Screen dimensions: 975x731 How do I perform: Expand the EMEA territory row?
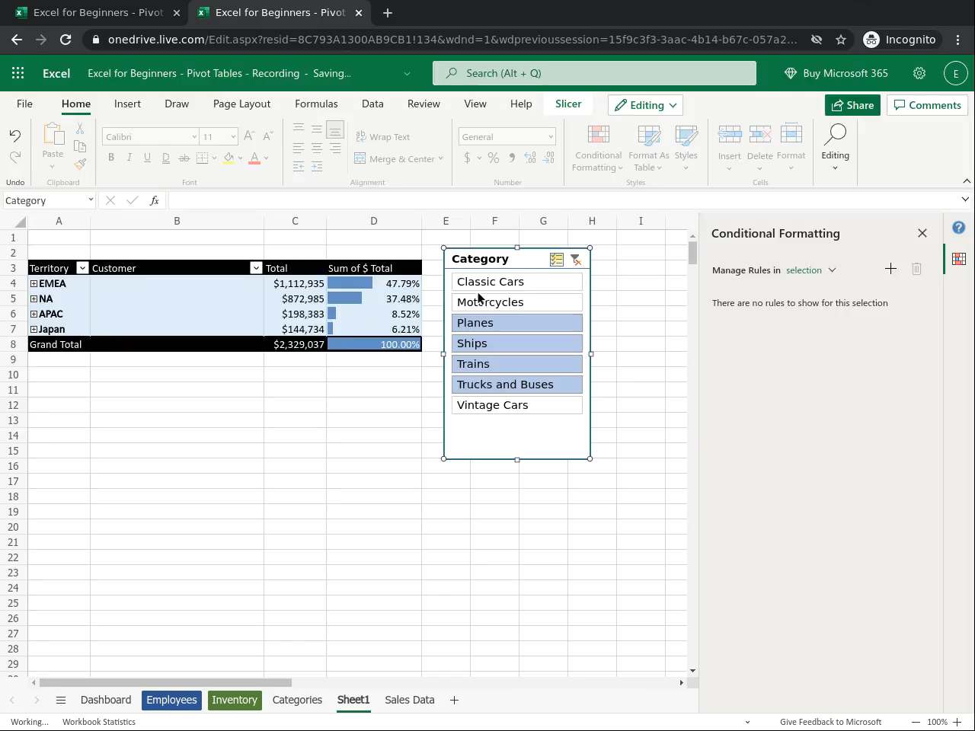pyautogui.click(x=34, y=284)
